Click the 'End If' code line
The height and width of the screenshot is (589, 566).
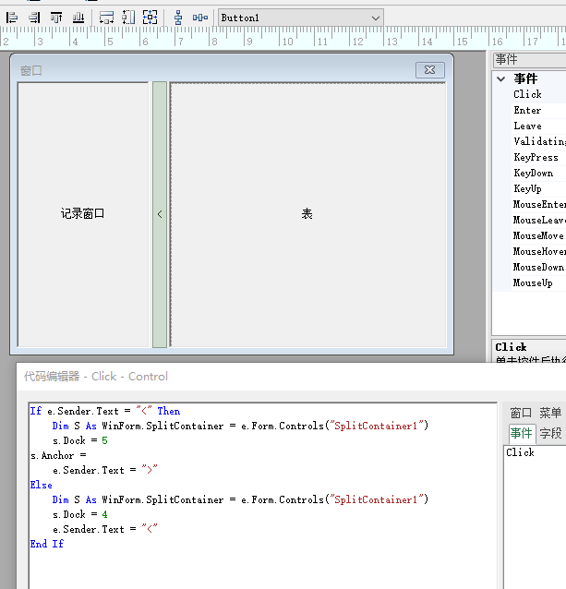click(x=47, y=545)
